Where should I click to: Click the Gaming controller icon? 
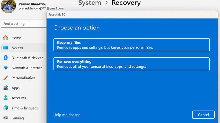6,118
